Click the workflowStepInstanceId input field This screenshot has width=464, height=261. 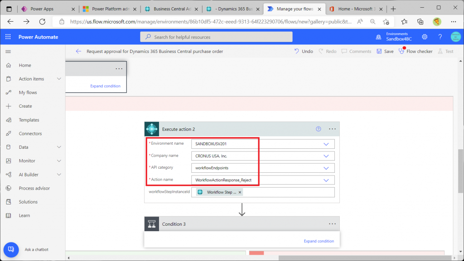point(263,192)
